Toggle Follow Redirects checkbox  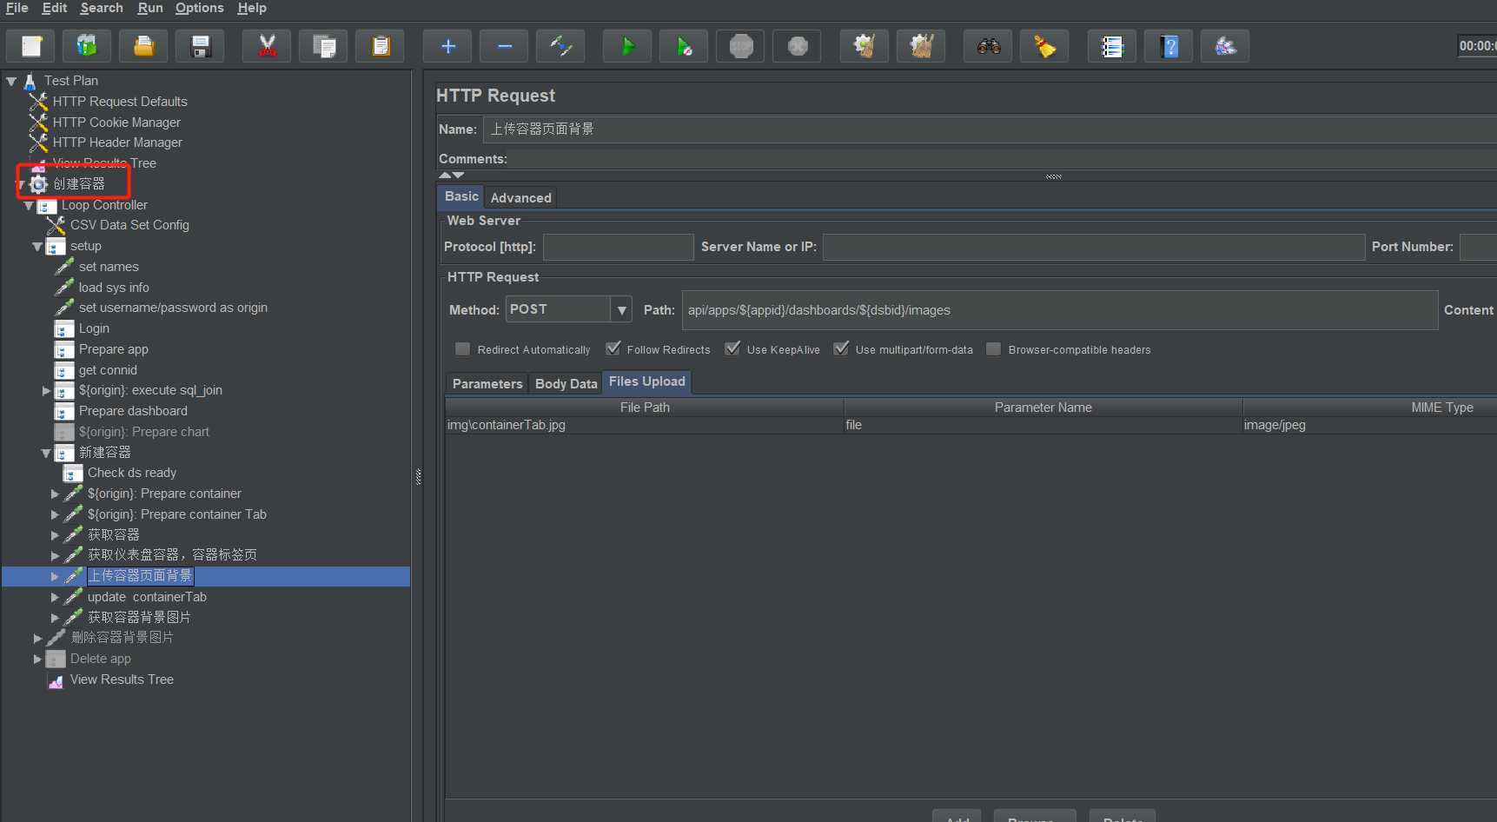[x=613, y=349]
